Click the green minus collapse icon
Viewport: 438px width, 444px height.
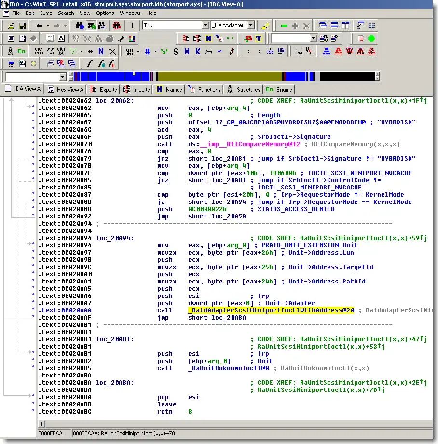point(284,26)
